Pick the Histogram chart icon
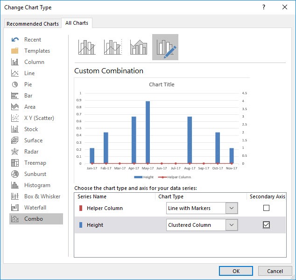This screenshot has width=296, height=280. coord(15,185)
